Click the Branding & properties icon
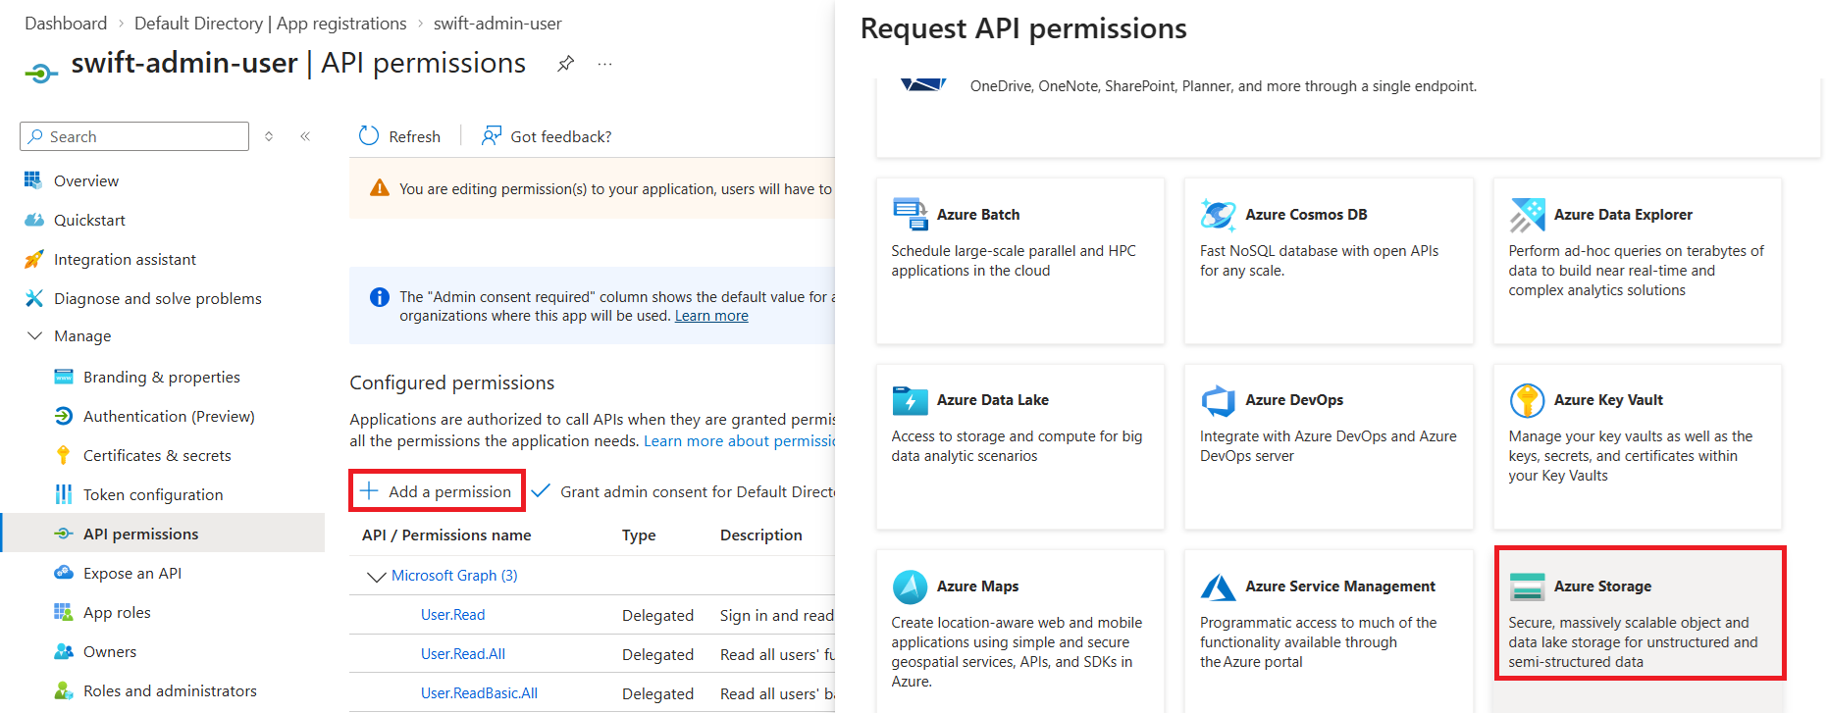 (x=64, y=377)
